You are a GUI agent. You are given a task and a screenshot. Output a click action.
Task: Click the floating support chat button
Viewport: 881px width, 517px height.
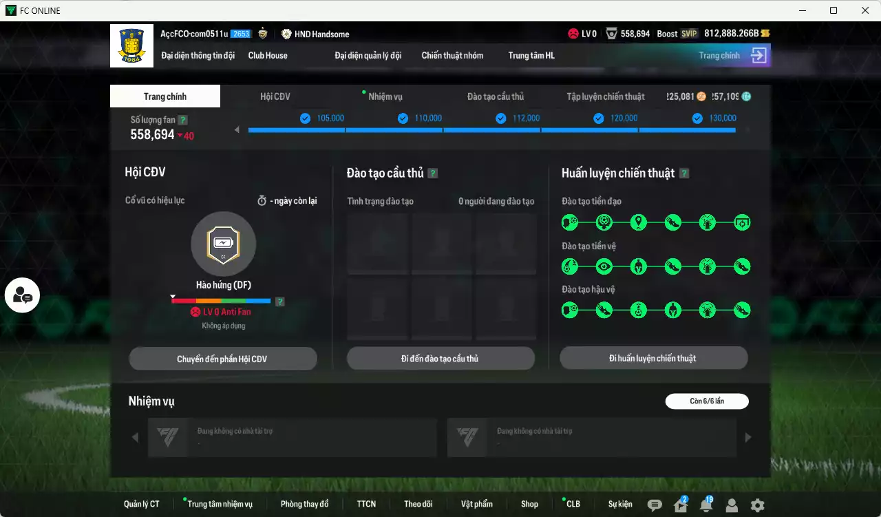tap(22, 295)
